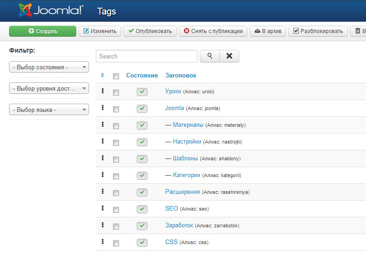This screenshot has width=366, height=259.
Task: Click the Joomla logo in header
Action: click(51, 10)
